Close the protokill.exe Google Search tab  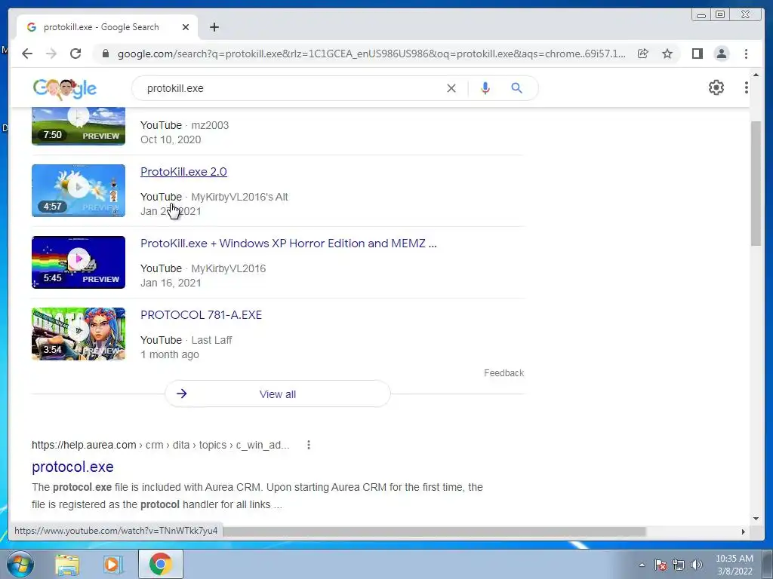[x=186, y=27]
